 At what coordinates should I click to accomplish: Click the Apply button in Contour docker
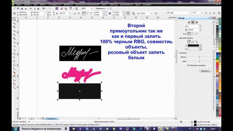[205, 71]
